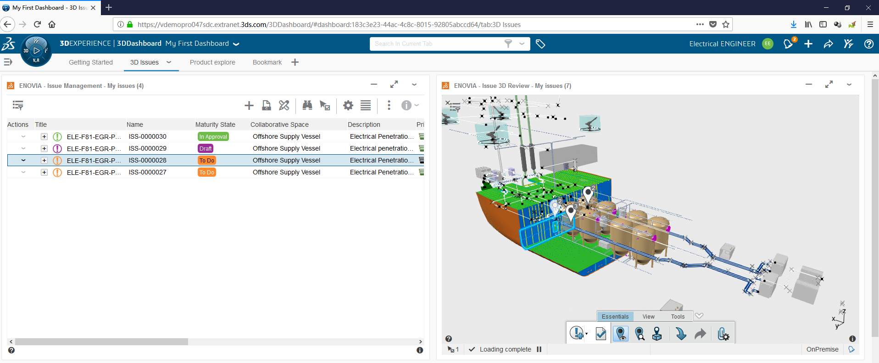Click the binoculars find icon in issue toolbar
Image resolution: width=879 pixels, height=363 pixels.
click(x=307, y=106)
